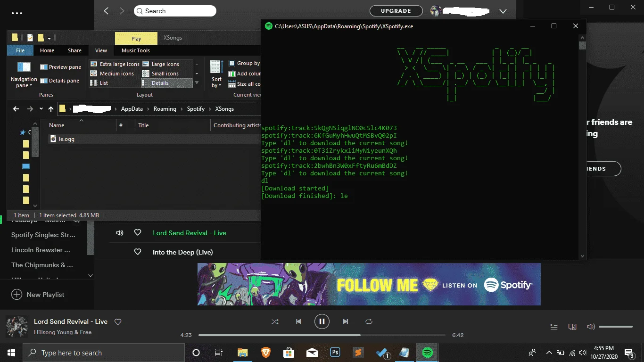Viewport: 644px width, 362px height.
Task: Switch layout to Extra large icons
Action: click(115, 64)
